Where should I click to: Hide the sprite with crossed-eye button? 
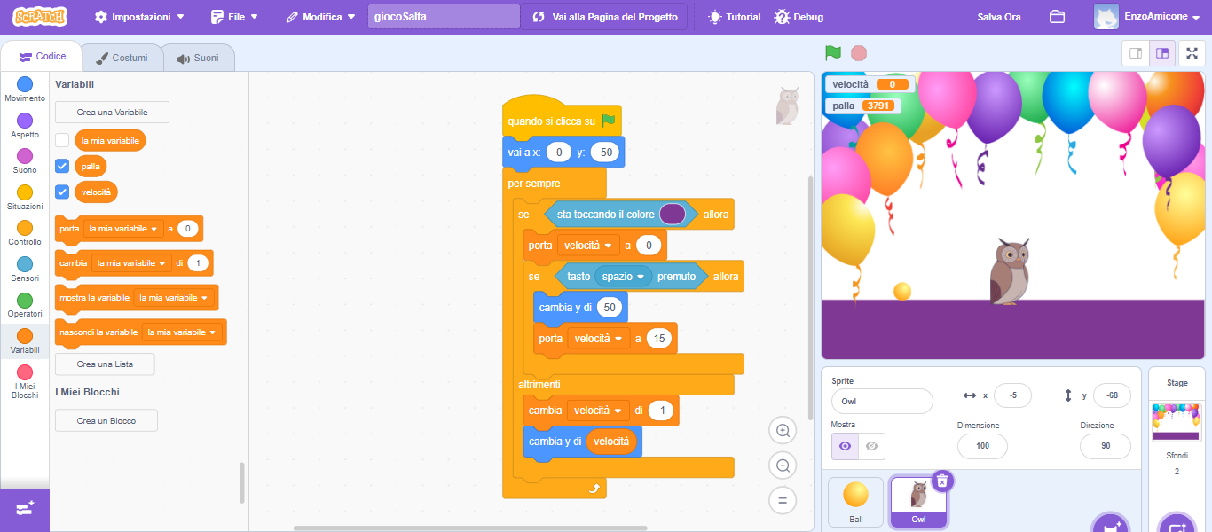[871, 446]
